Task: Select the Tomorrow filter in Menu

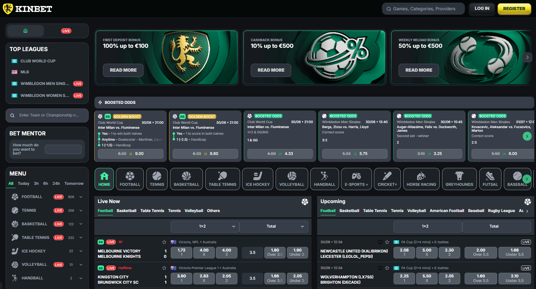Action: 74,183
